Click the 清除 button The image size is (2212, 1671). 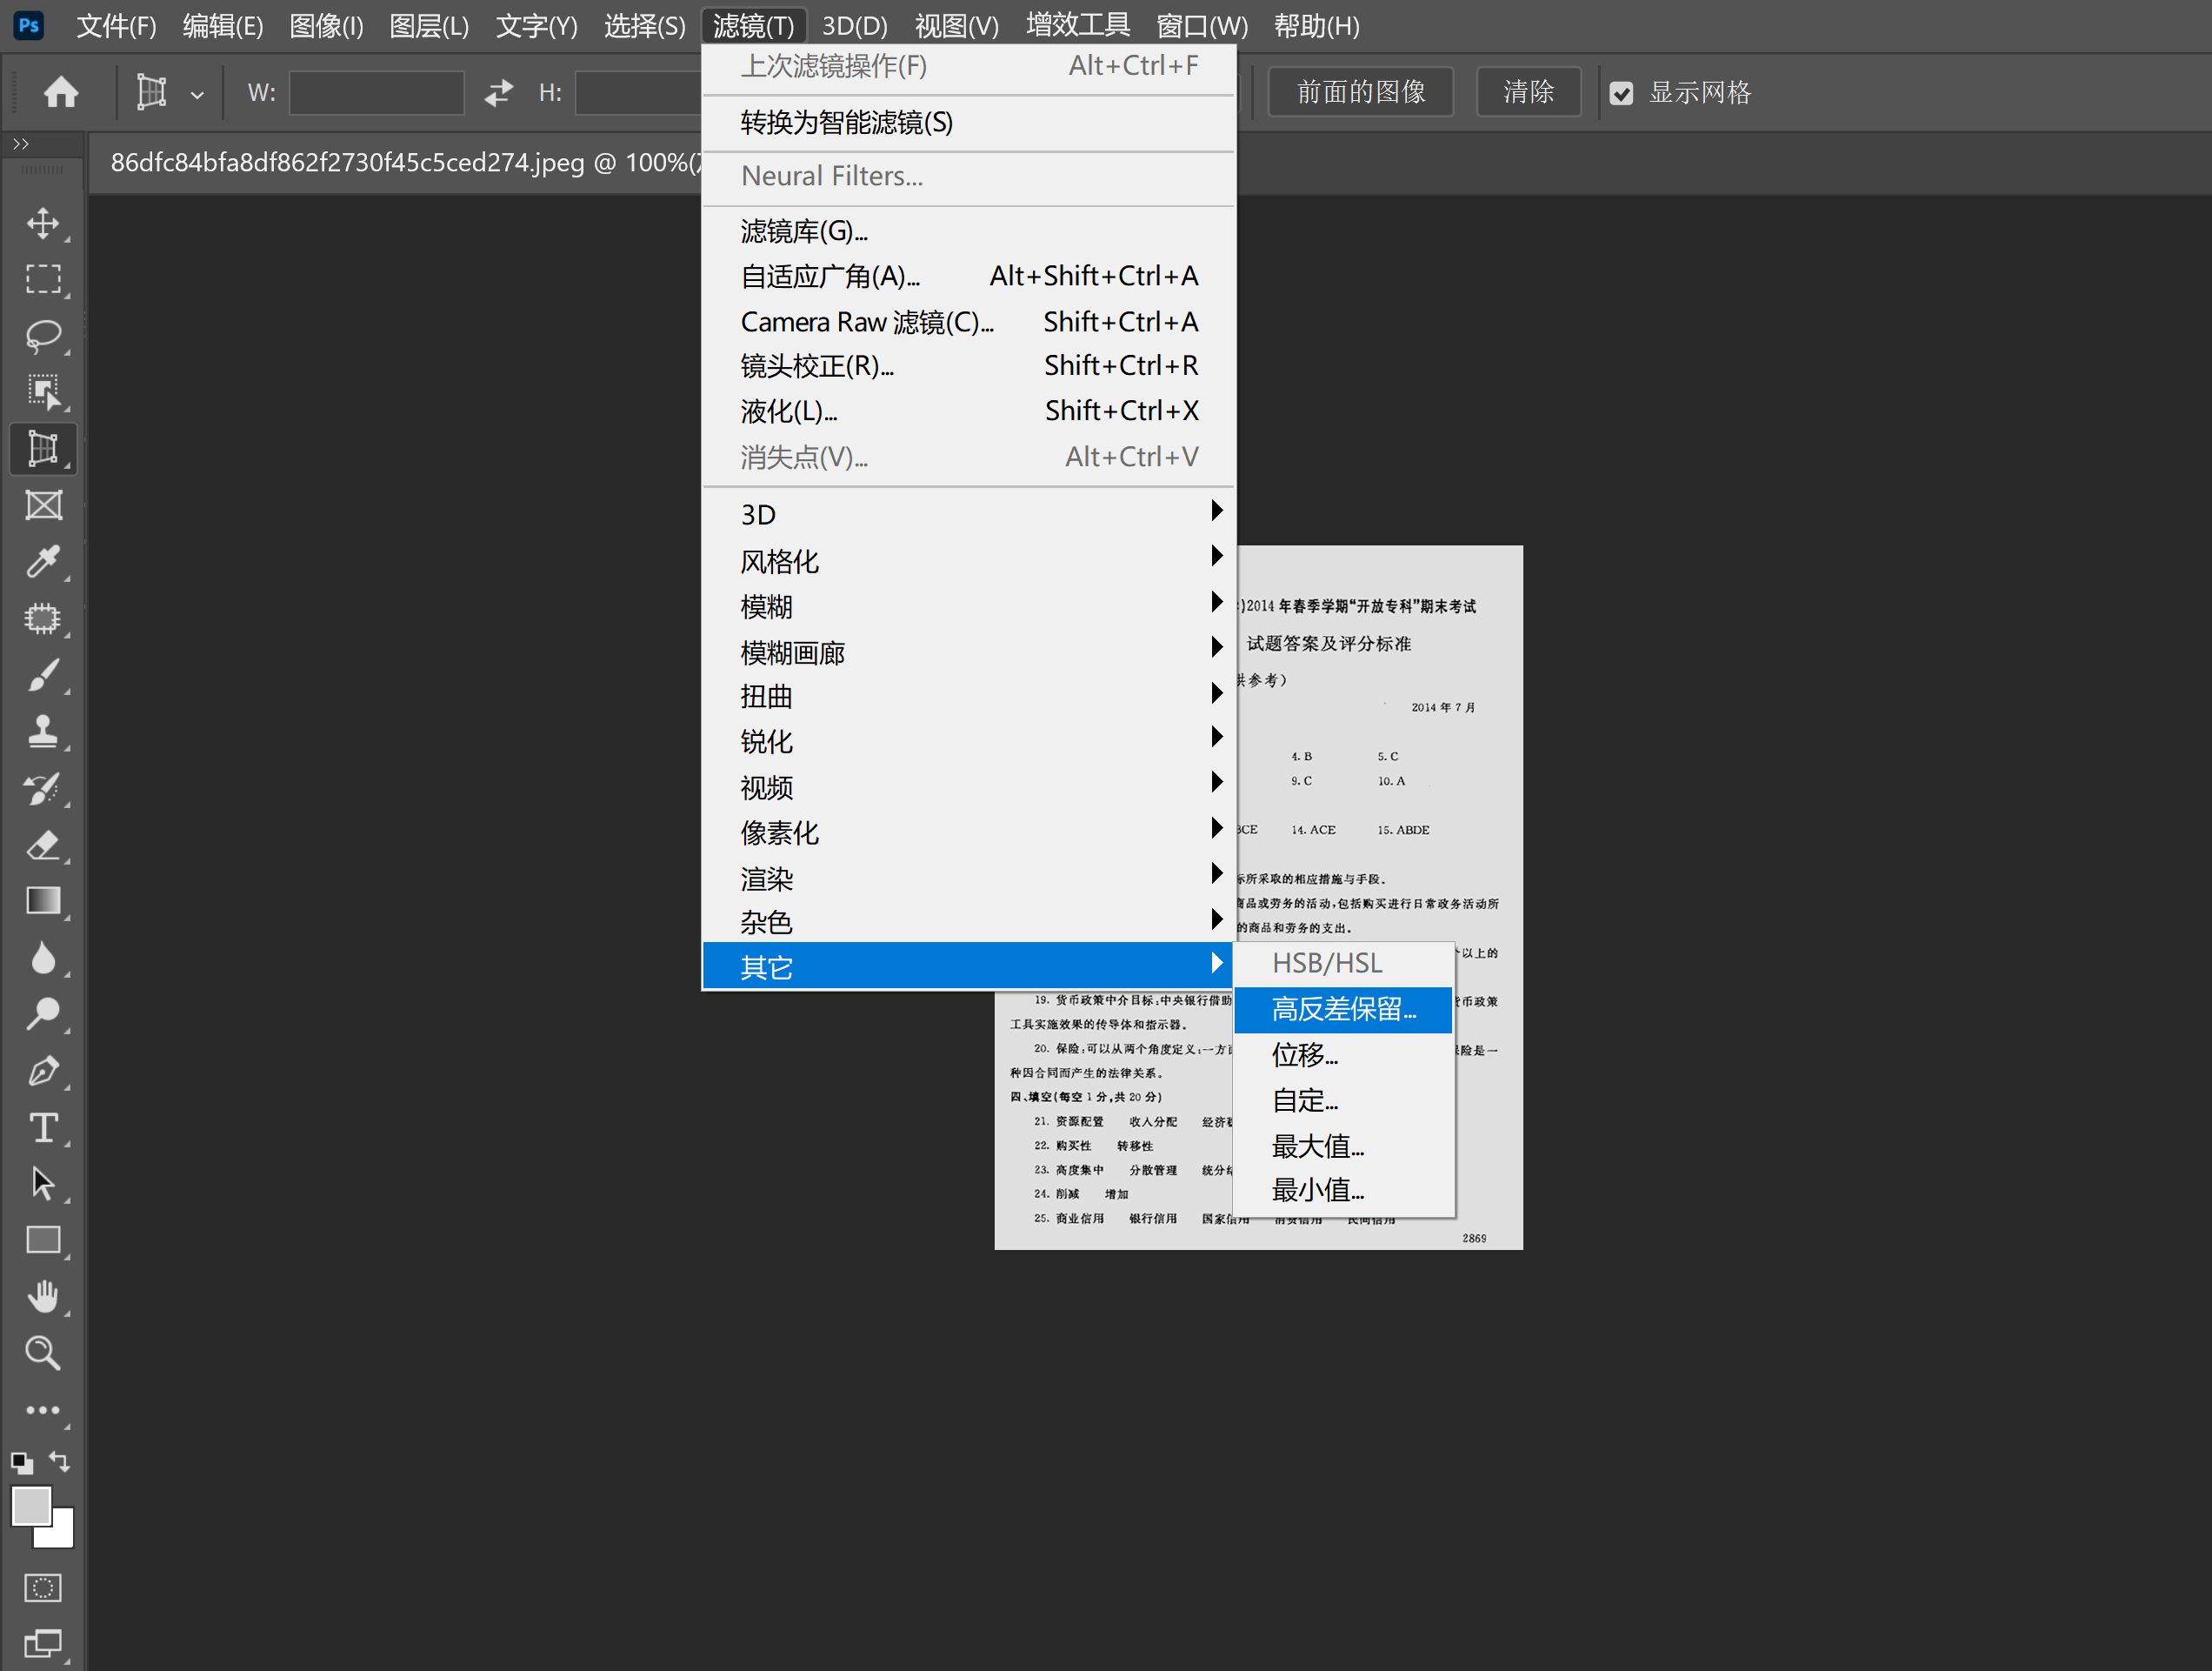pos(1527,92)
